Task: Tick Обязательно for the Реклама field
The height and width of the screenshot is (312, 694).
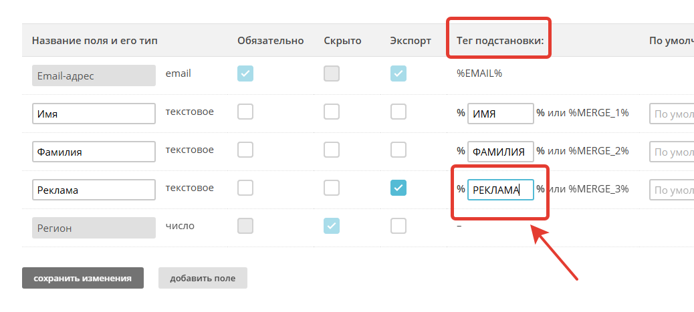Action: pyautogui.click(x=245, y=188)
